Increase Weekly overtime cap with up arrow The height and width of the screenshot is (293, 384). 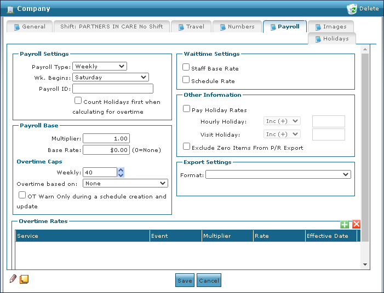(121, 170)
